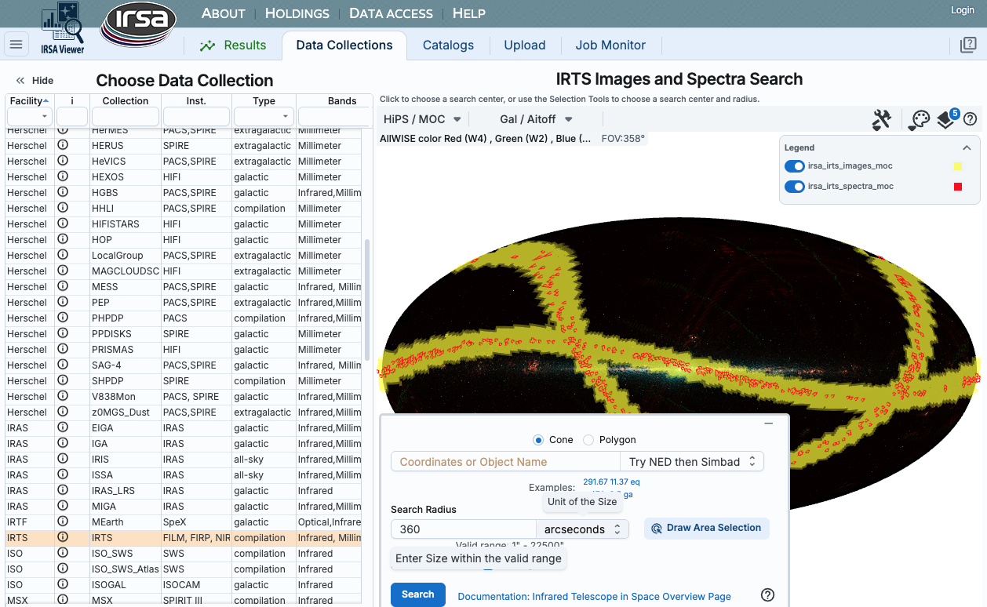The width and height of the screenshot is (987, 607).
Task: Show info for the IRIS collection
Action: point(63,459)
